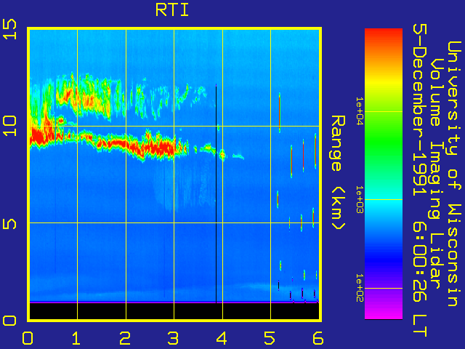The height and width of the screenshot is (349, 465).
Task: Click the 1 tick on the horizontal axis
Action: click(x=76, y=338)
